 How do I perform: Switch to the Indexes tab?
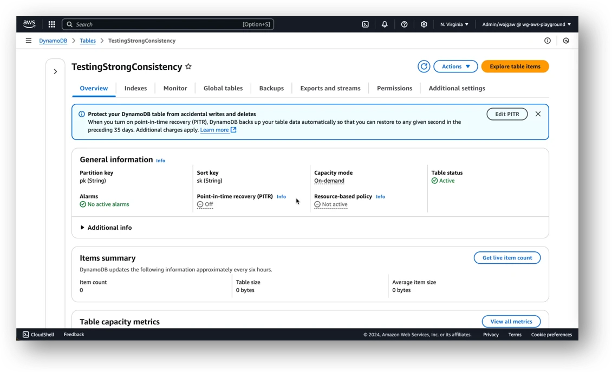(x=135, y=88)
